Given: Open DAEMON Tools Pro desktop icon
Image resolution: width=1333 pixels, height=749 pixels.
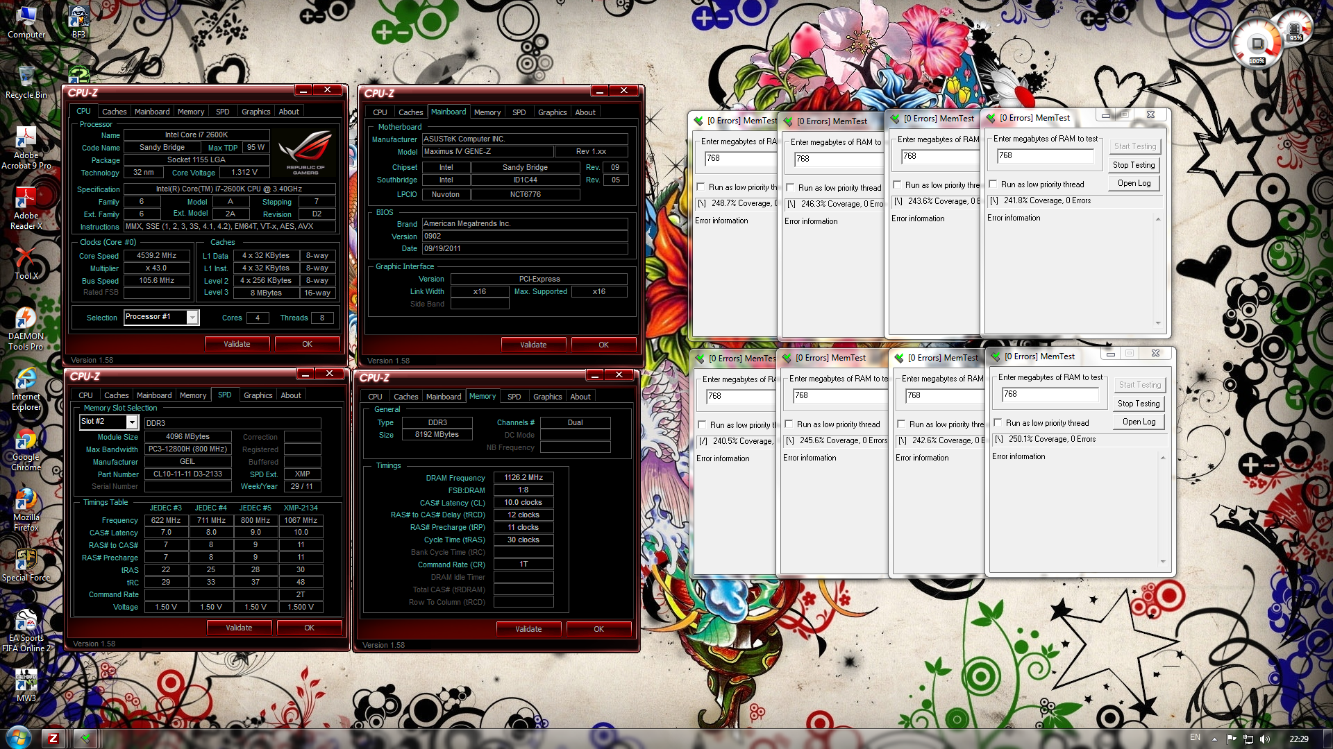Looking at the screenshot, I should [26, 320].
